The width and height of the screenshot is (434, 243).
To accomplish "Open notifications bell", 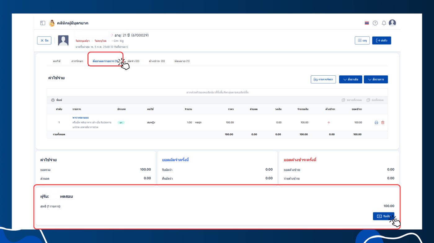I will click(384, 23).
